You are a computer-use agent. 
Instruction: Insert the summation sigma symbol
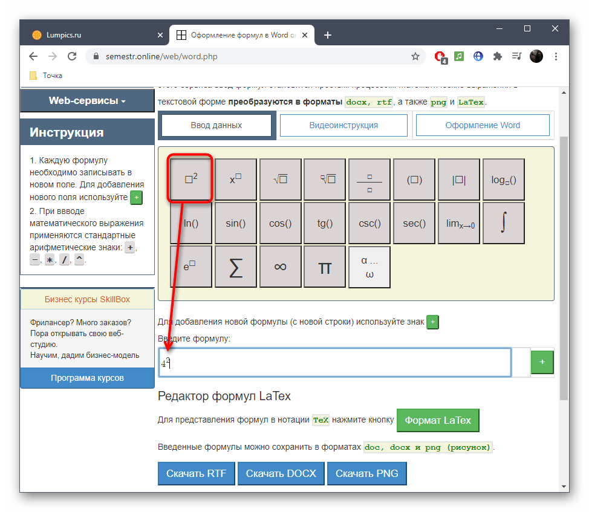pos(236,267)
